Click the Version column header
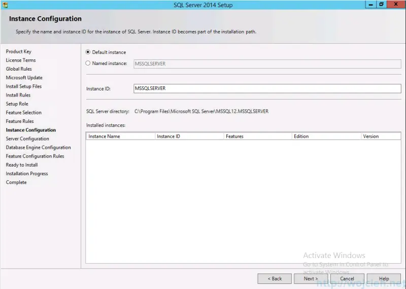406x289 pixels. (x=381, y=136)
